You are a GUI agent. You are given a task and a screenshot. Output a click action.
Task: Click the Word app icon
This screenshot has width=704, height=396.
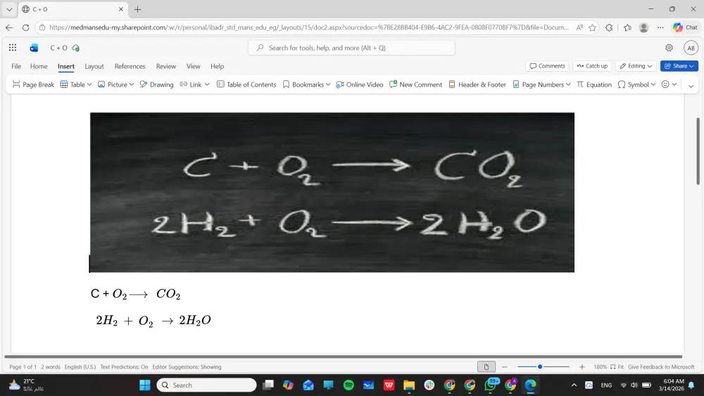click(x=34, y=48)
